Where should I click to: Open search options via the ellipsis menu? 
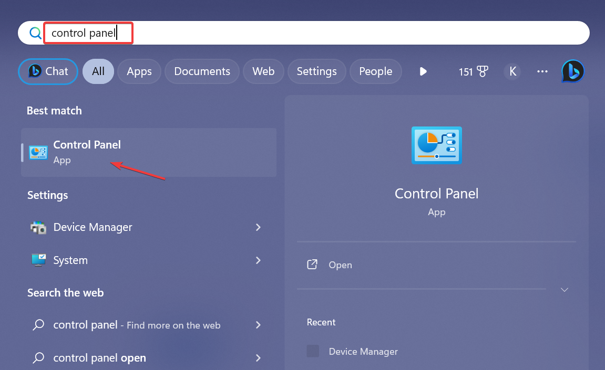[x=542, y=71]
